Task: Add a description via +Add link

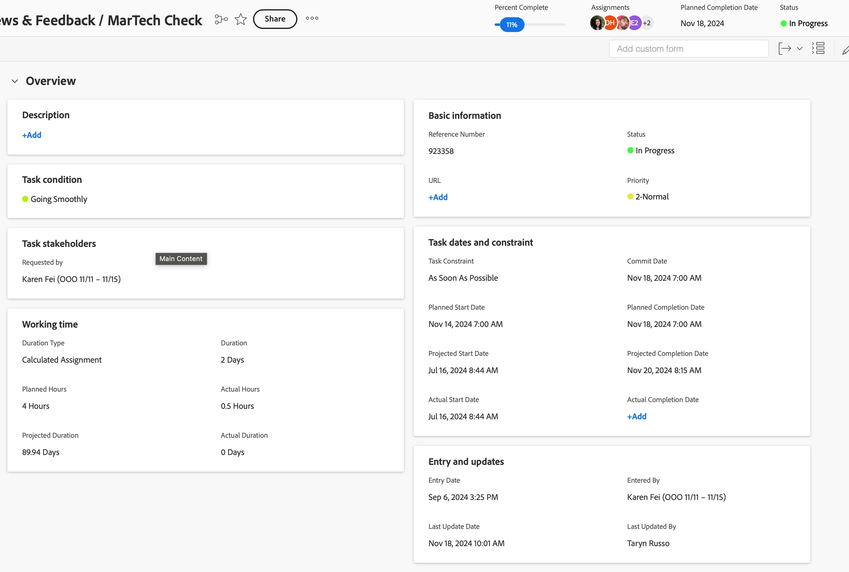Action: 32,135
